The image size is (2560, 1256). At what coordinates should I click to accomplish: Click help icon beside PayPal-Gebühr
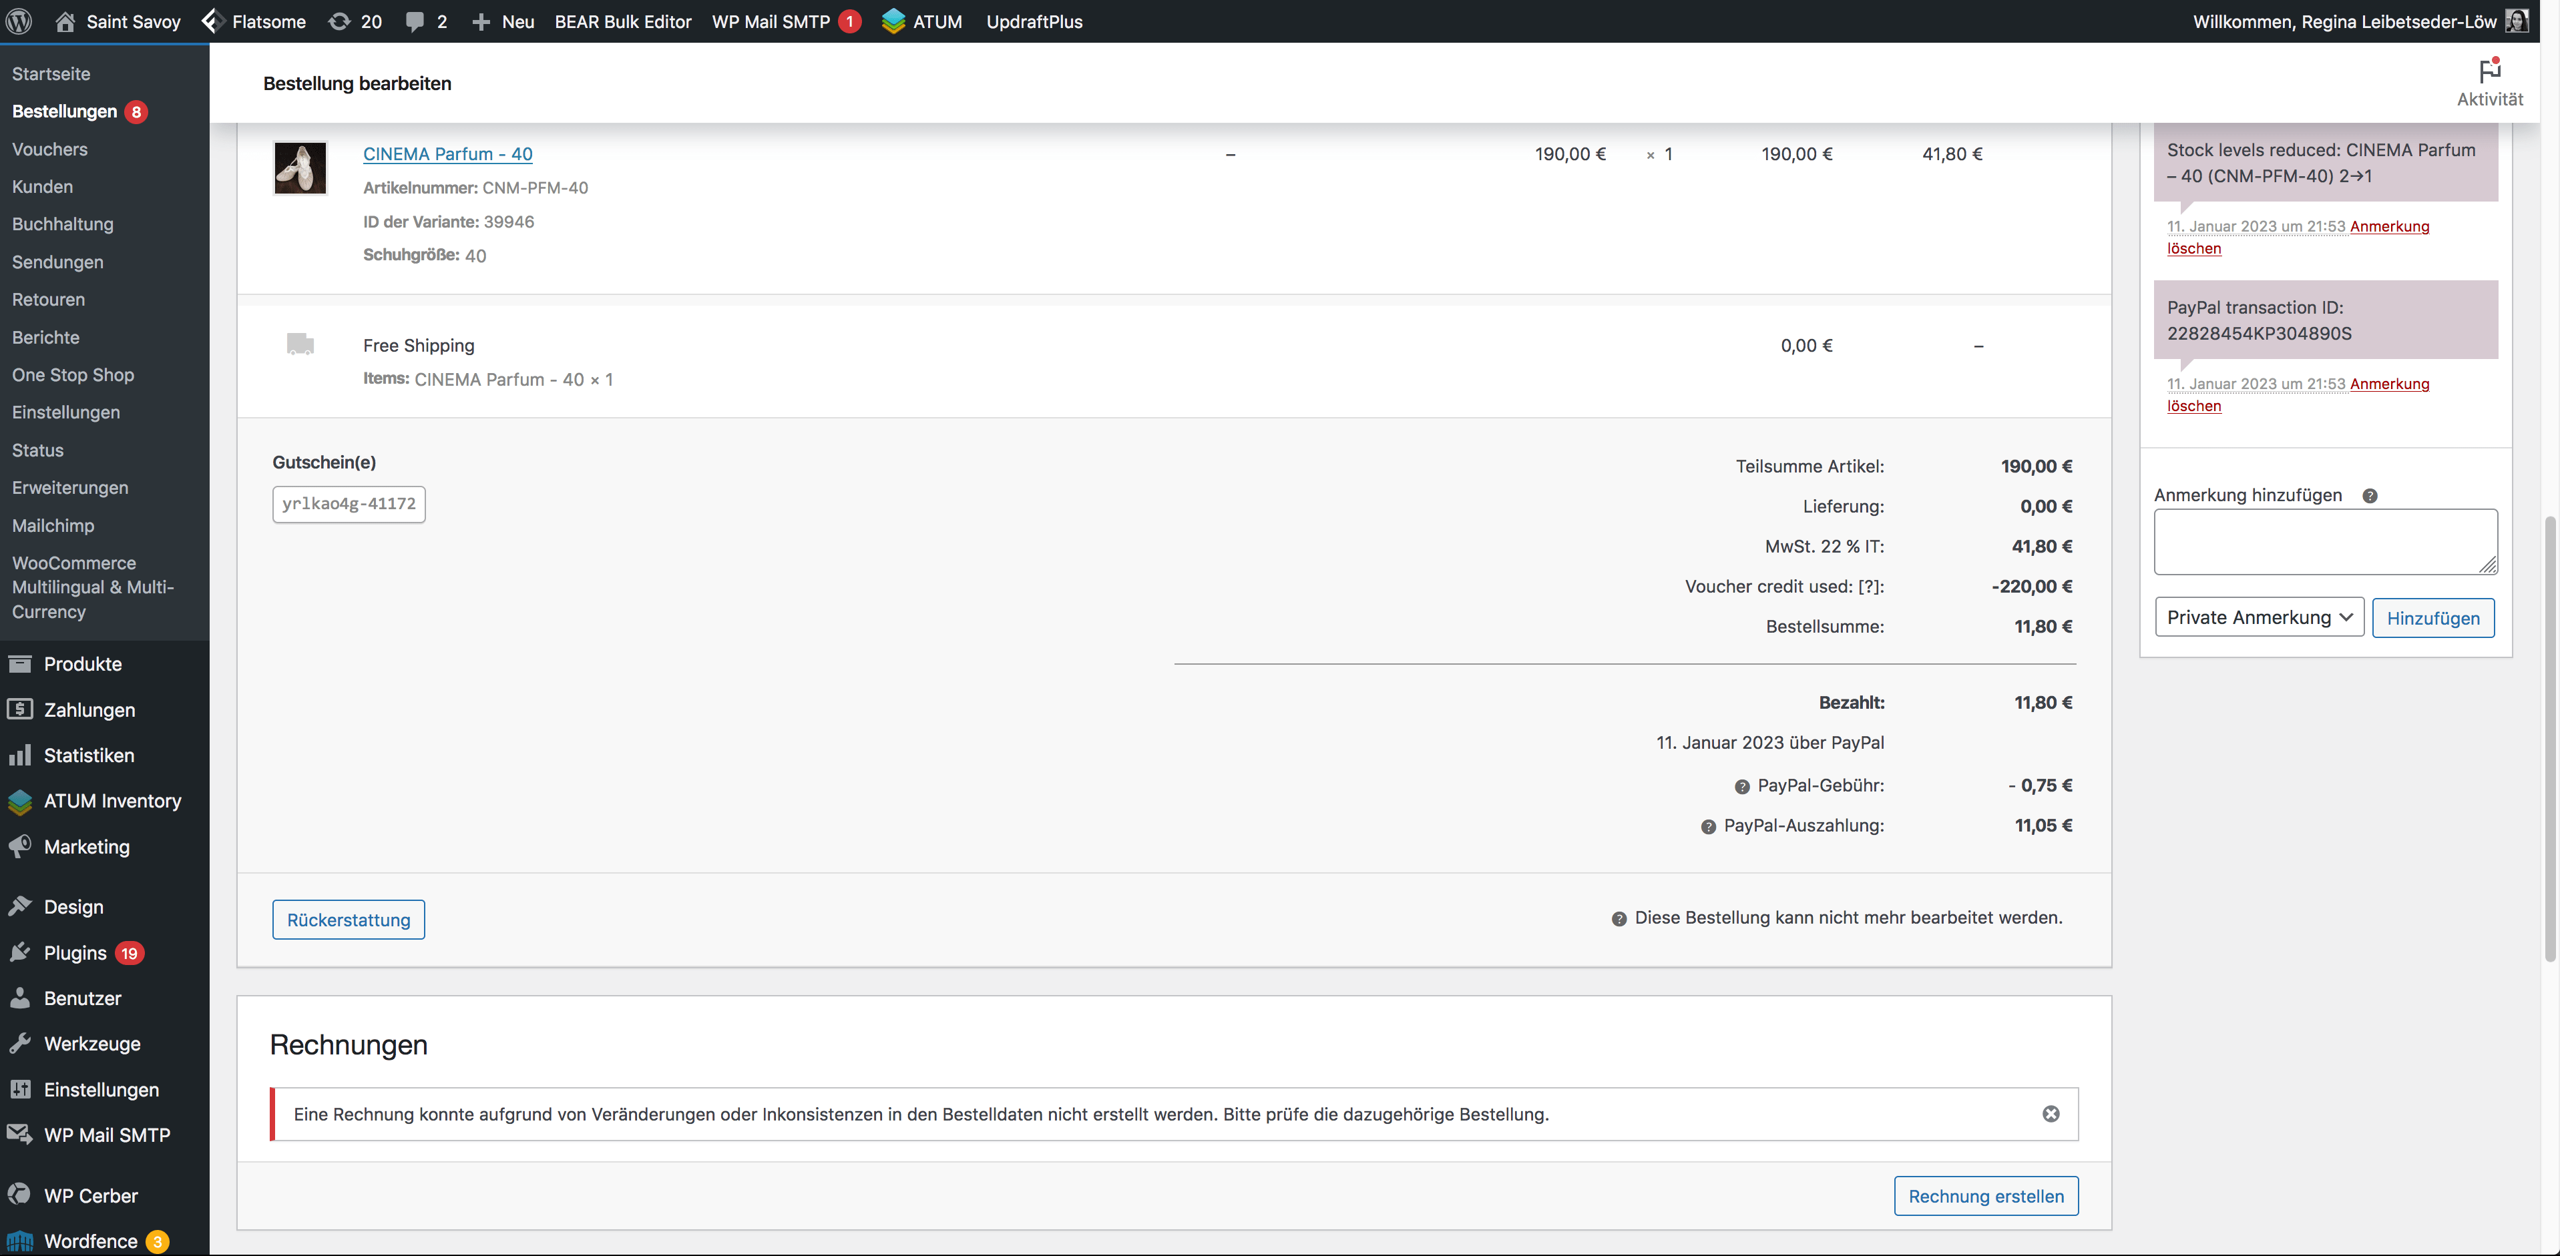(x=1741, y=787)
